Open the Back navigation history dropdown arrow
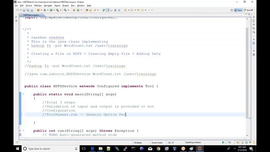The height and width of the screenshot is (152, 270). [146, 10]
